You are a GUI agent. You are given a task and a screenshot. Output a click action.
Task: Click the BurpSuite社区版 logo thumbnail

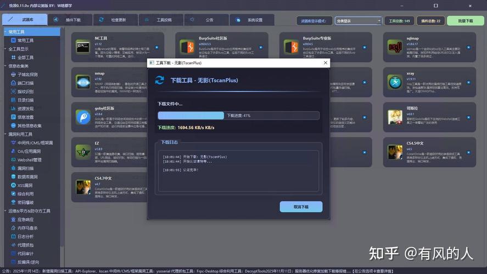click(x=187, y=47)
